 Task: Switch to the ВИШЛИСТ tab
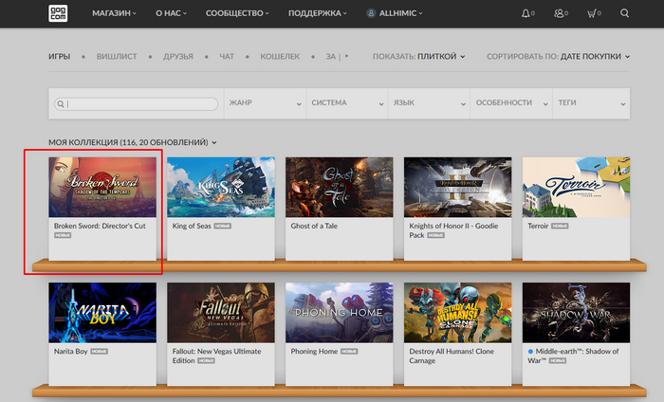click(x=117, y=56)
